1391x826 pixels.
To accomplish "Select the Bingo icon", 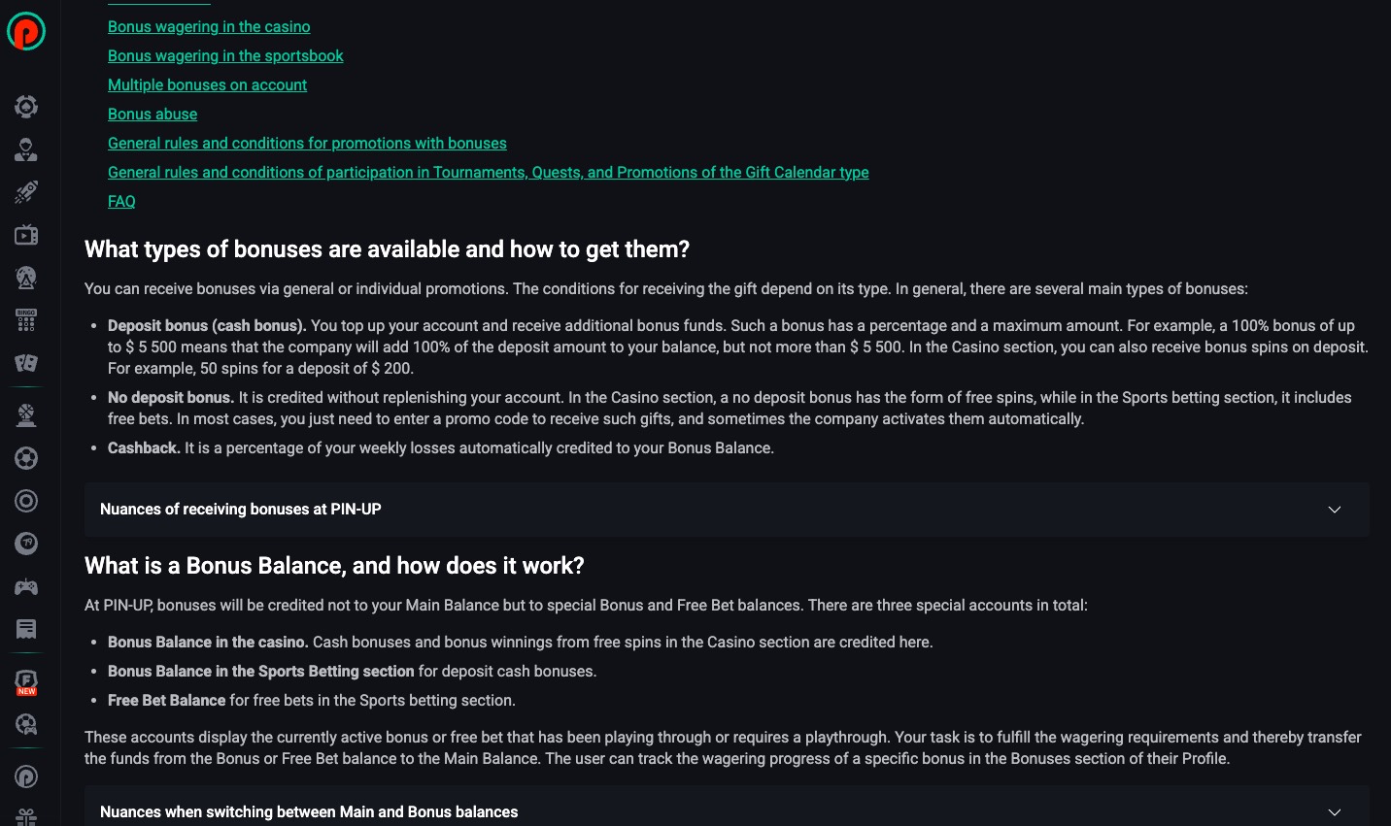I will 26,320.
